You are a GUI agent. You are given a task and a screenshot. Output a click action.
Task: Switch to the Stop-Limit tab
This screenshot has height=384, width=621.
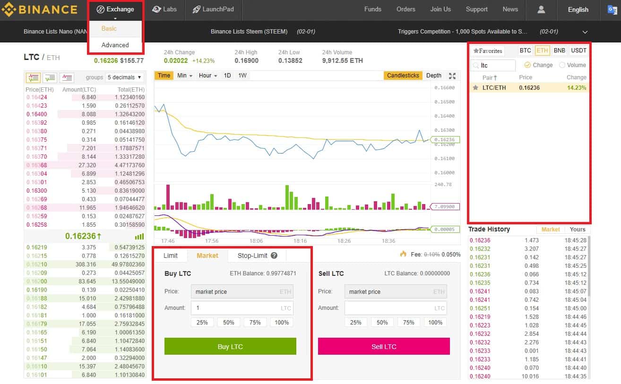coord(257,256)
